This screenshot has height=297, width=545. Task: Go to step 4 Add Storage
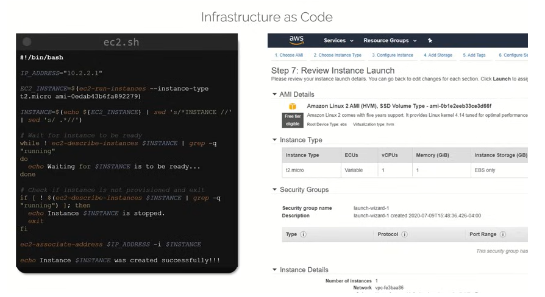point(438,55)
